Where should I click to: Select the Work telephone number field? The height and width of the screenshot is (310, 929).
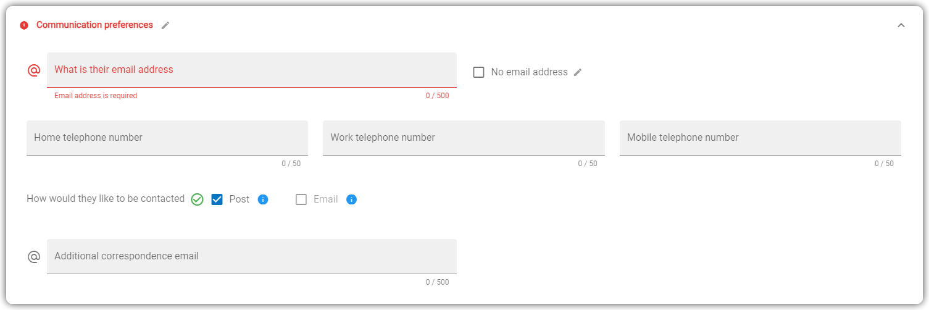click(464, 138)
